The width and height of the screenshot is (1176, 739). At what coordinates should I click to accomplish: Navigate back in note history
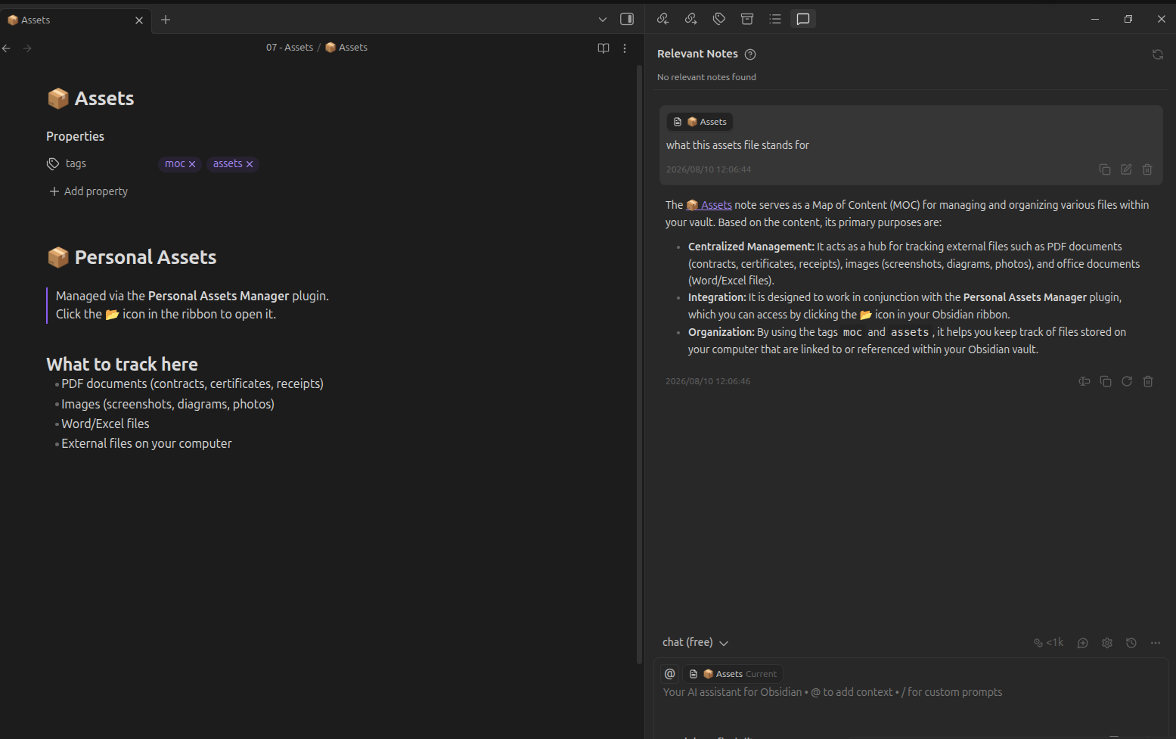coord(7,48)
